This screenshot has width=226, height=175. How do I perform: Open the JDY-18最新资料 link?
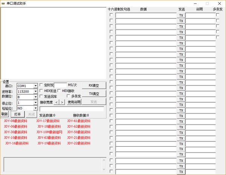[49, 126]
